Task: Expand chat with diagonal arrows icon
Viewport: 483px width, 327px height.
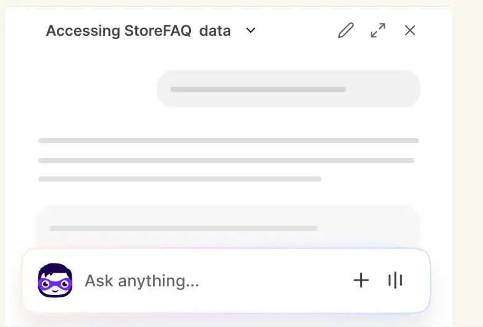Action: click(x=378, y=30)
